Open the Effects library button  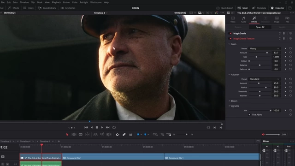click(13, 8)
